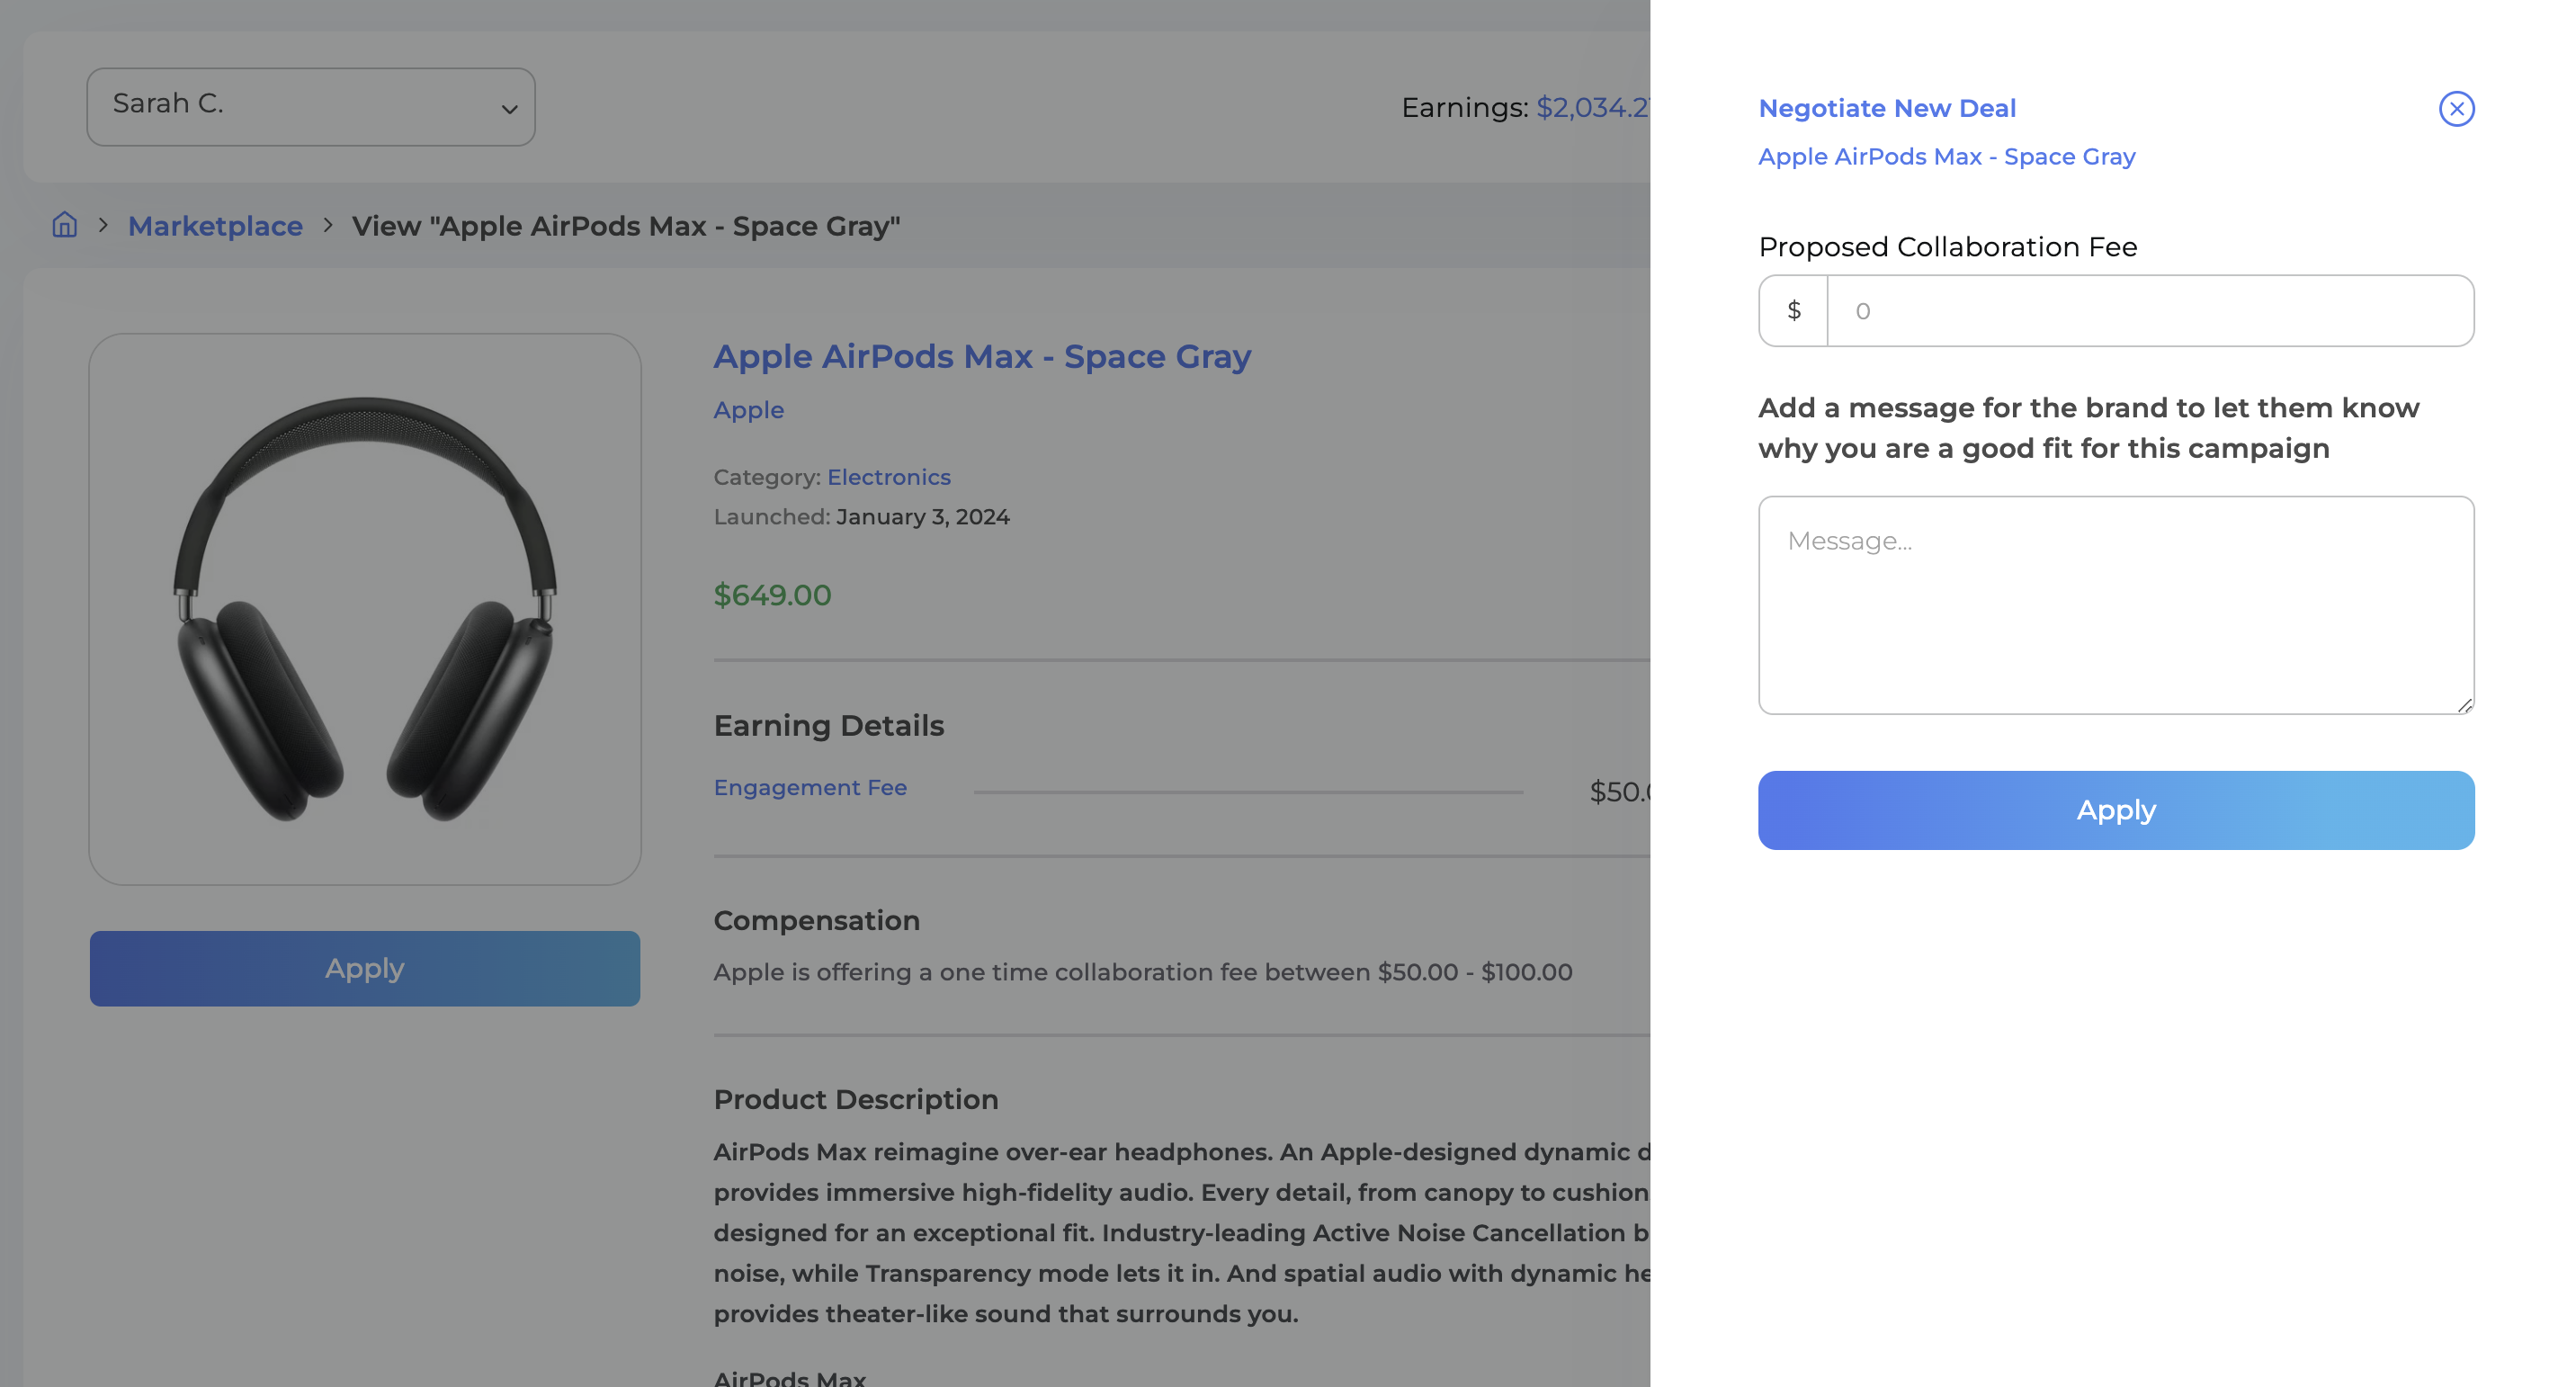Click the Marketplace breadcrumb link
The width and height of the screenshot is (2576, 1387).
(x=215, y=224)
